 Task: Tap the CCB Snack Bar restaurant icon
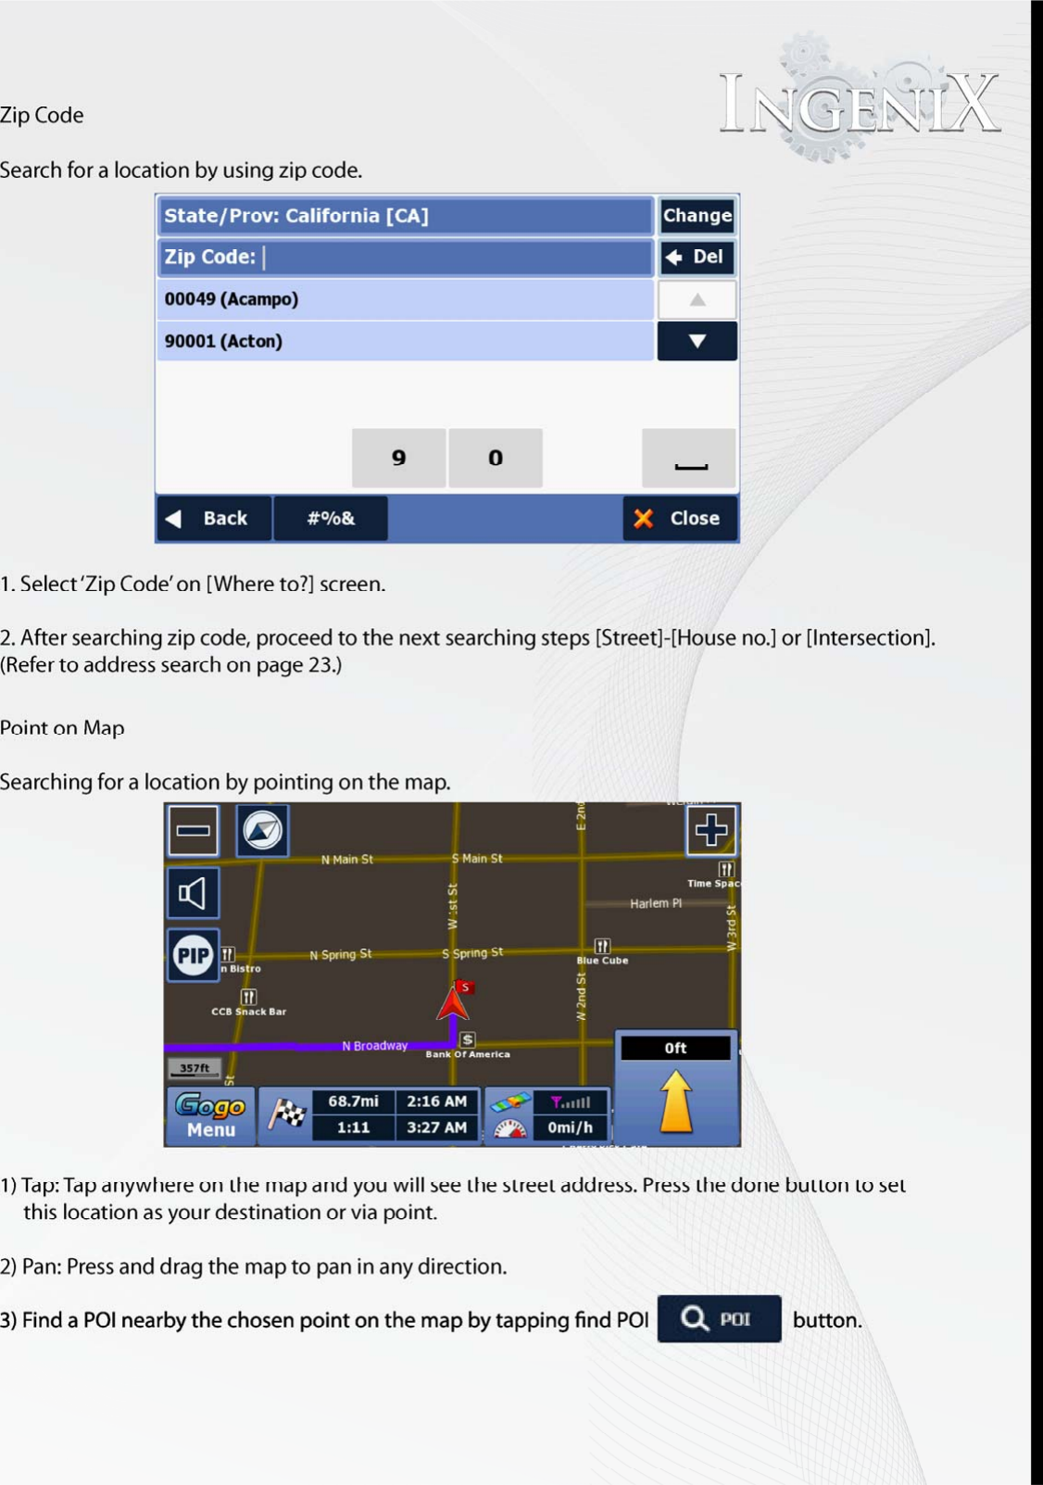(248, 997)
